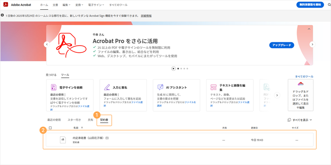The width and height of the screenshot is (331, 165).
Task: Click the サイズ column header
Action: tap(295, 128)
